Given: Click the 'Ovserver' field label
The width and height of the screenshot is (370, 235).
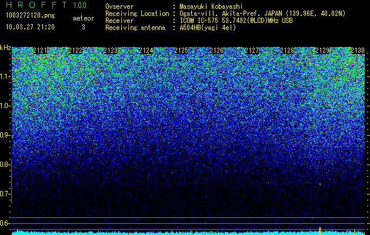Looking at the screenshot, I should pyautogui.click(x=119, y=6).
